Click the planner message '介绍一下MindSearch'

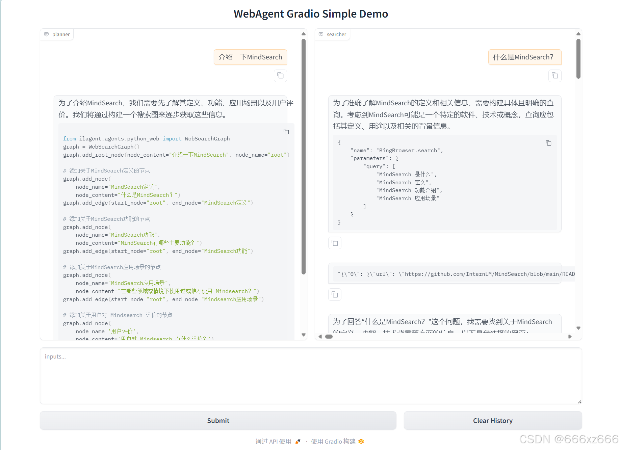[x=250, y=57]
